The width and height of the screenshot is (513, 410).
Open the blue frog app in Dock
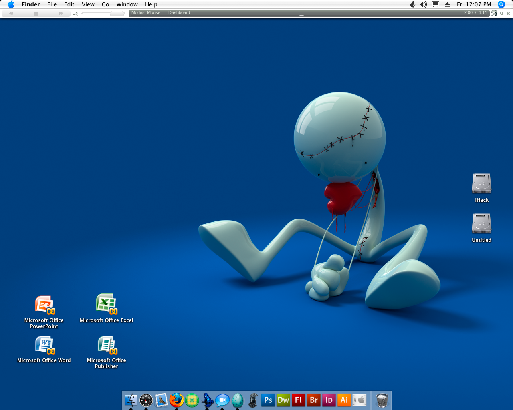207,400
